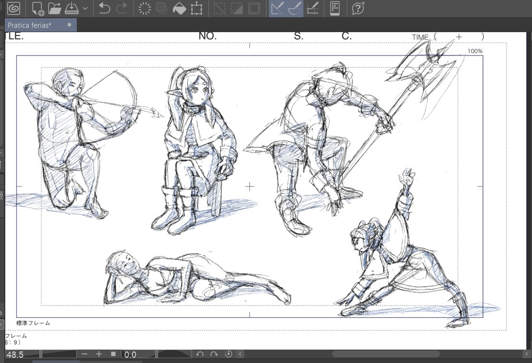Save the document with the Save icon
Viewport: 532px width, 363px height.
click(72, 8)
